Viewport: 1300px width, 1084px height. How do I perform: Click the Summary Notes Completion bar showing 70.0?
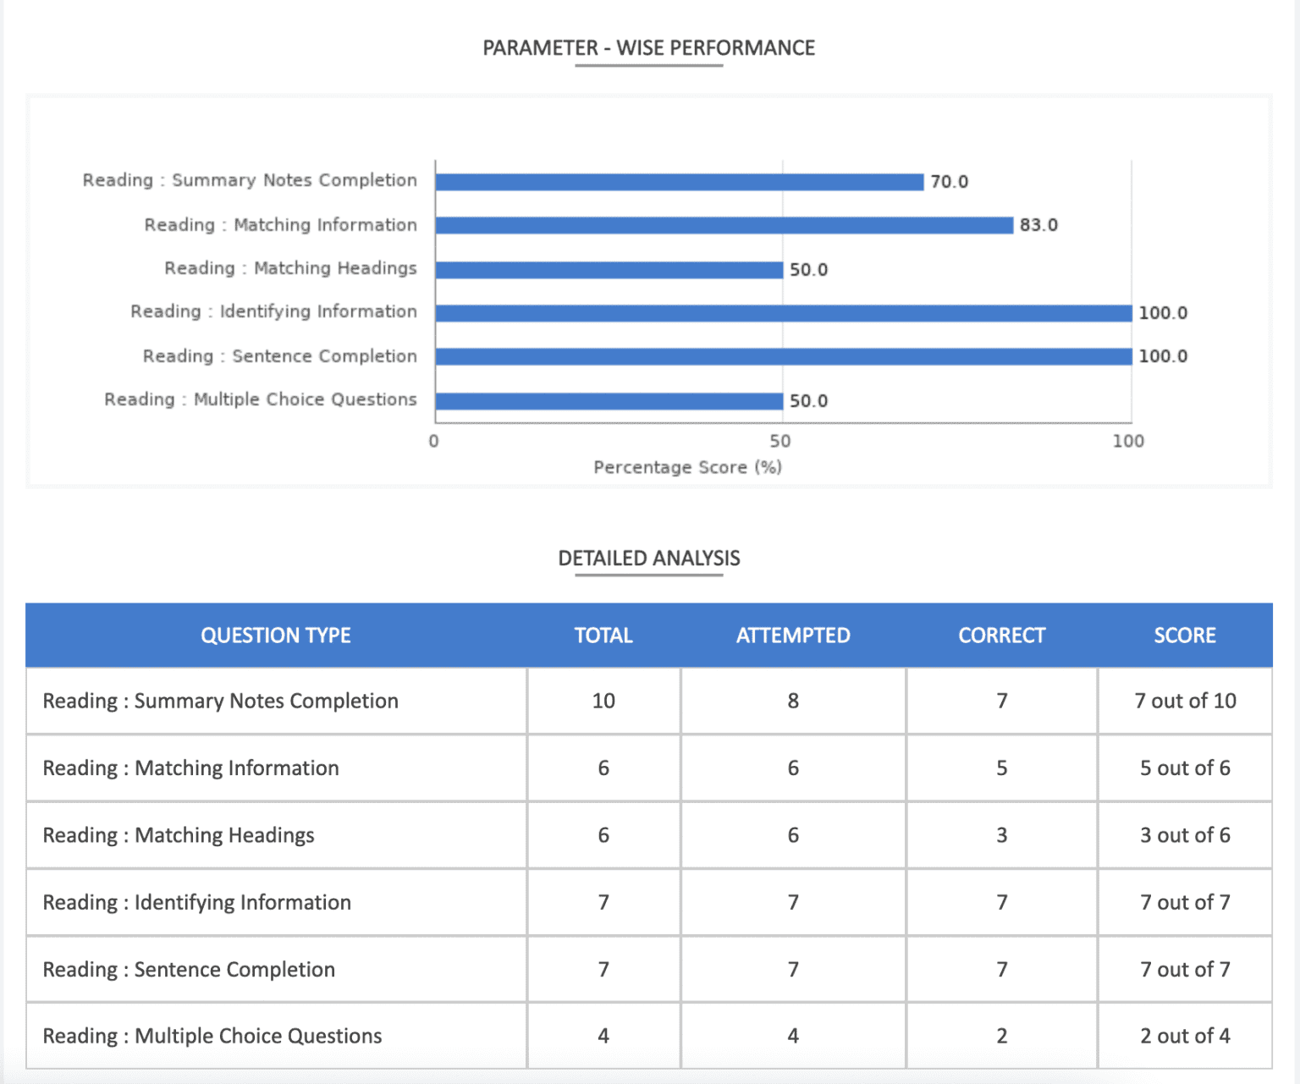click(677, 180)
